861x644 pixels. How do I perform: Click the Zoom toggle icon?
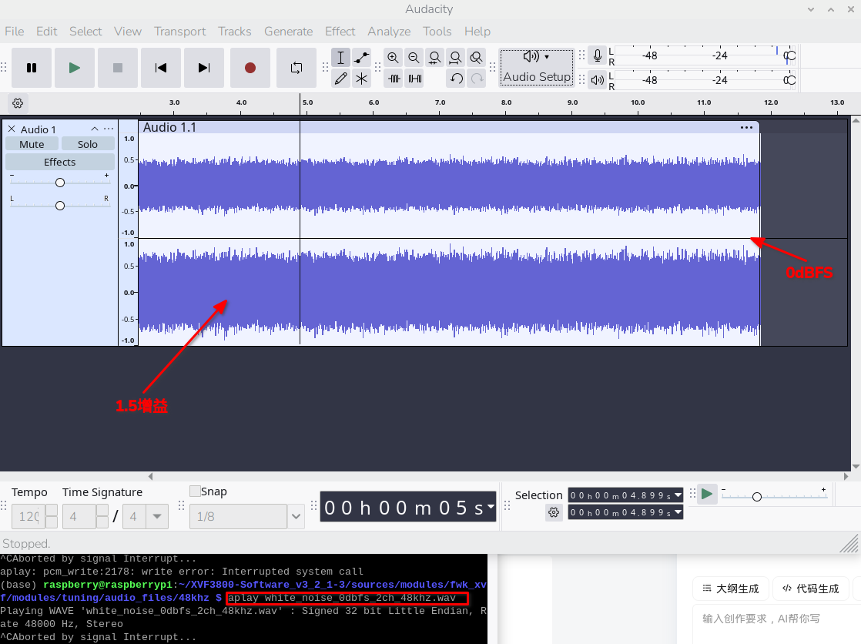tap(477, 58)
